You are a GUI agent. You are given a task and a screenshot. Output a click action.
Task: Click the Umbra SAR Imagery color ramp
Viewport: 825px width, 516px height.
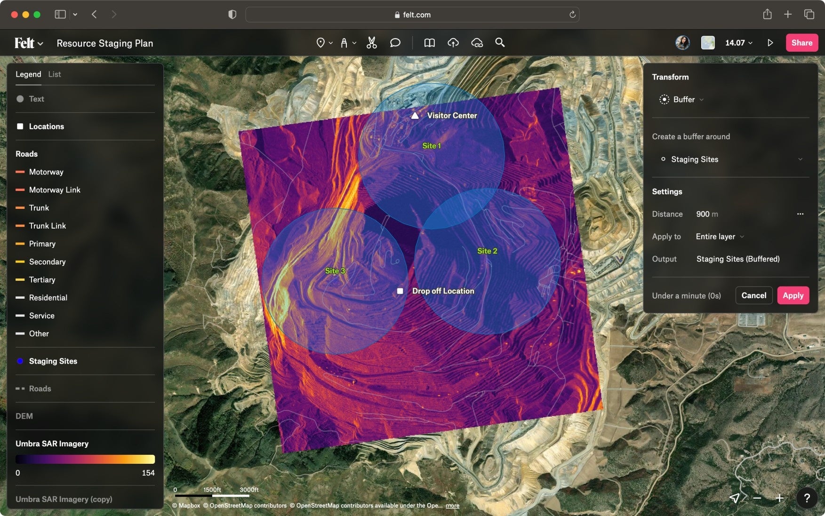[85, 459]
